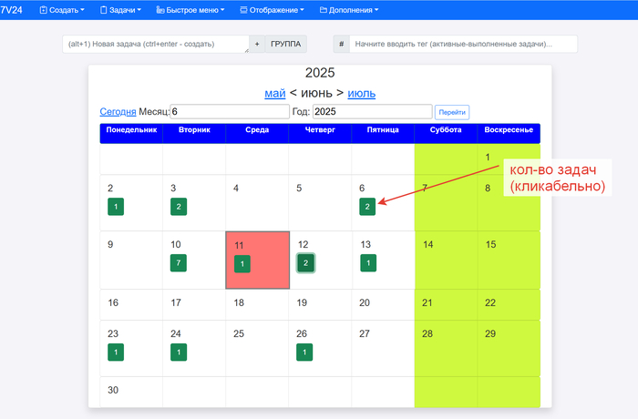The image size is (638, 419).
Task: Click the Сегодня link
Action: pyautogui.click(x=118, y=111)
